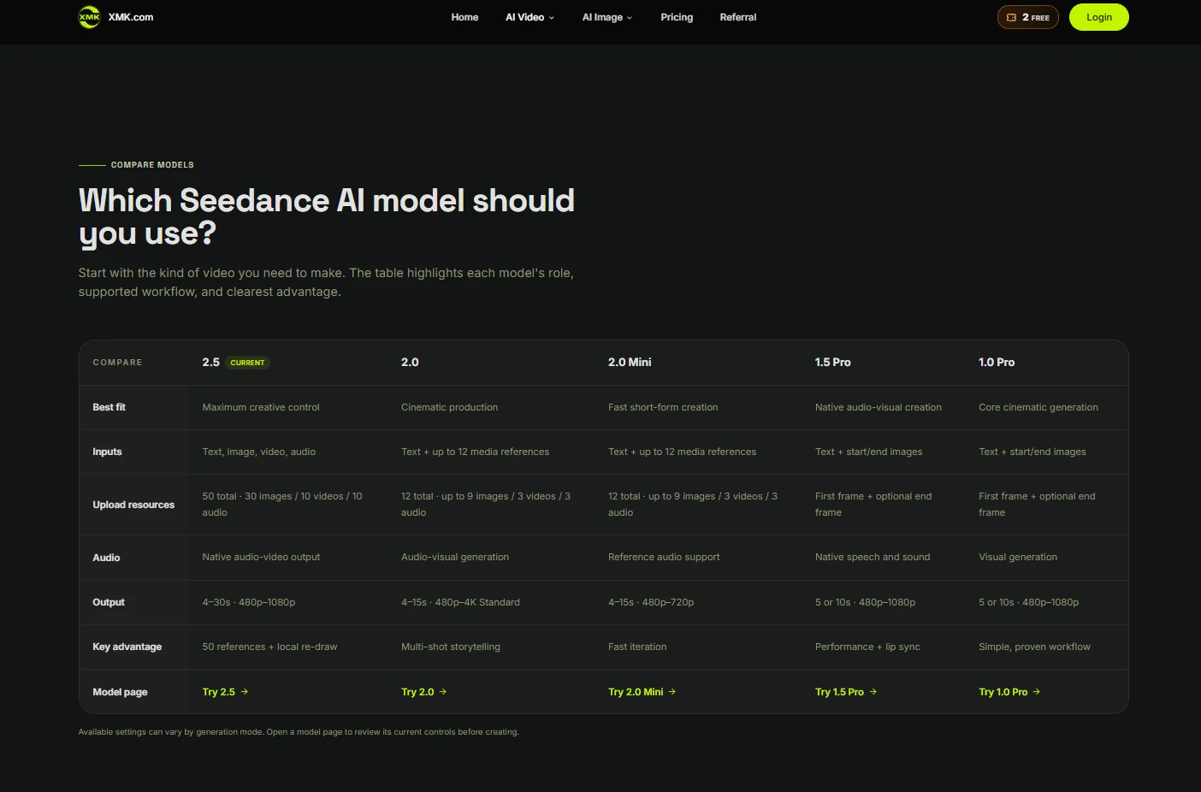Click the 'Best fit' row label
Screen dimensions: 1201x792
[x=109, y=407]
